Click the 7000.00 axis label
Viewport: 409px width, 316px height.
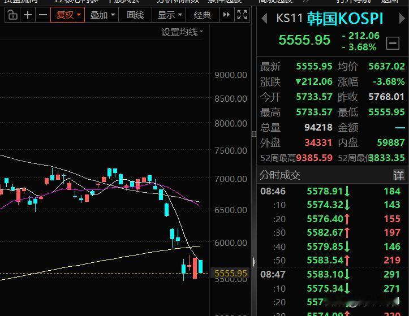click(231, 179)
